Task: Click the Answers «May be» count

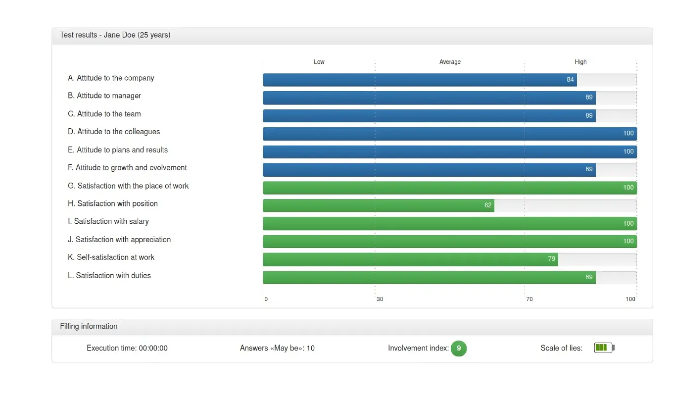Action: click(277, 348)
